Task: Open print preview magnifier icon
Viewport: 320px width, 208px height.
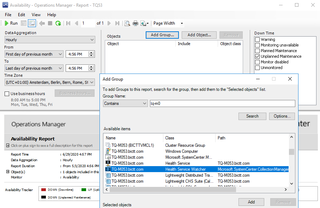Action: (127, 23)
